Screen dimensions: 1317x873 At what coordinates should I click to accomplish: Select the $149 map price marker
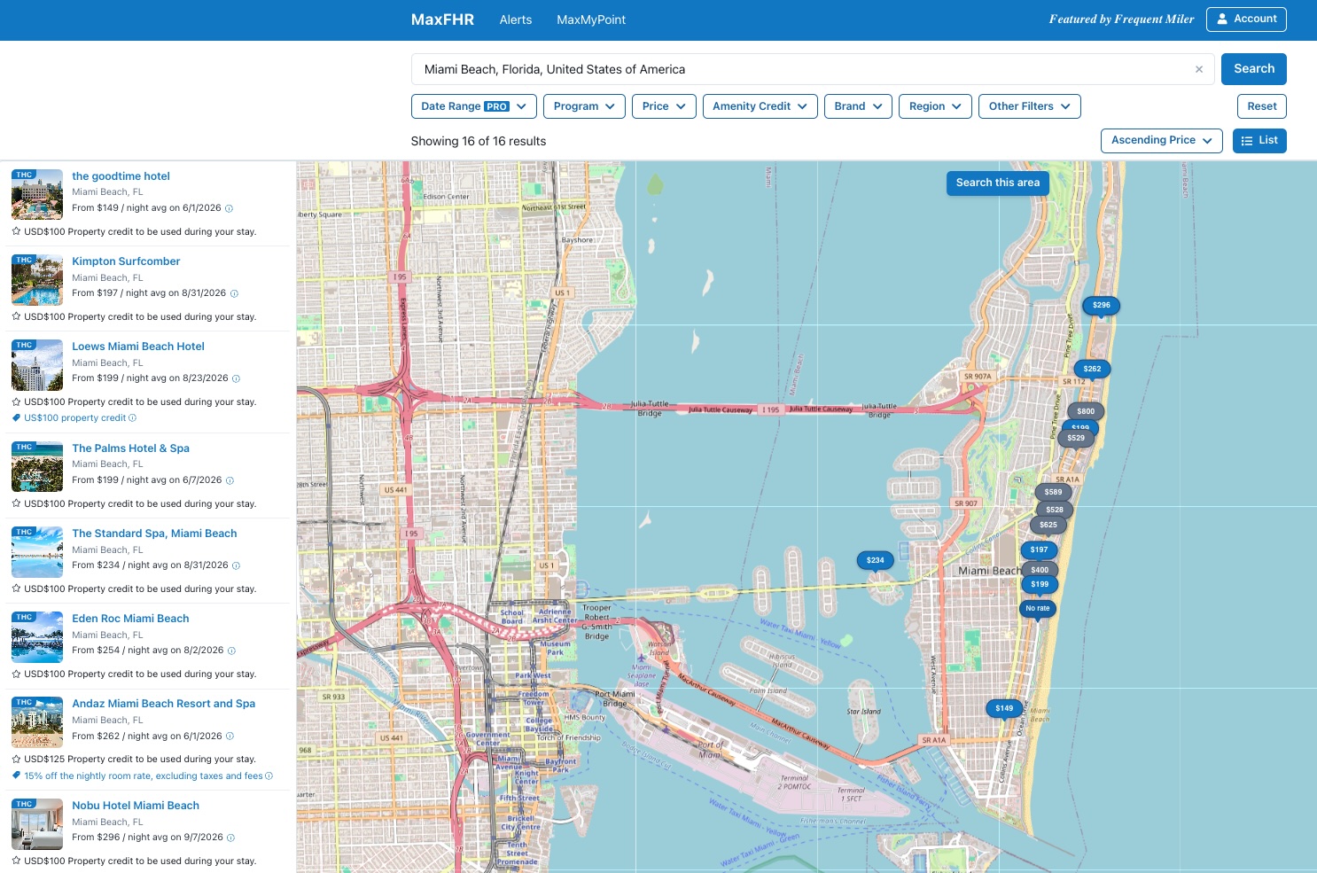click(x=1004, y=708)
